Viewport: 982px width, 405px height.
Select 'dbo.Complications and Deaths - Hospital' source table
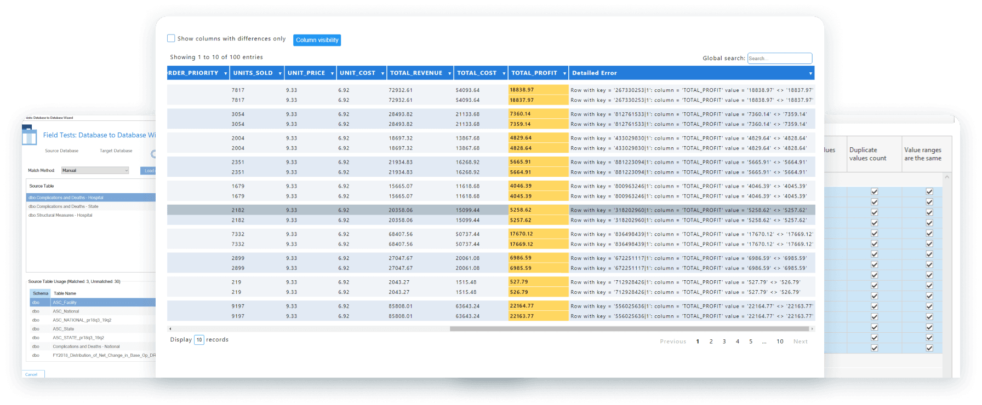[x=91, y=198]
